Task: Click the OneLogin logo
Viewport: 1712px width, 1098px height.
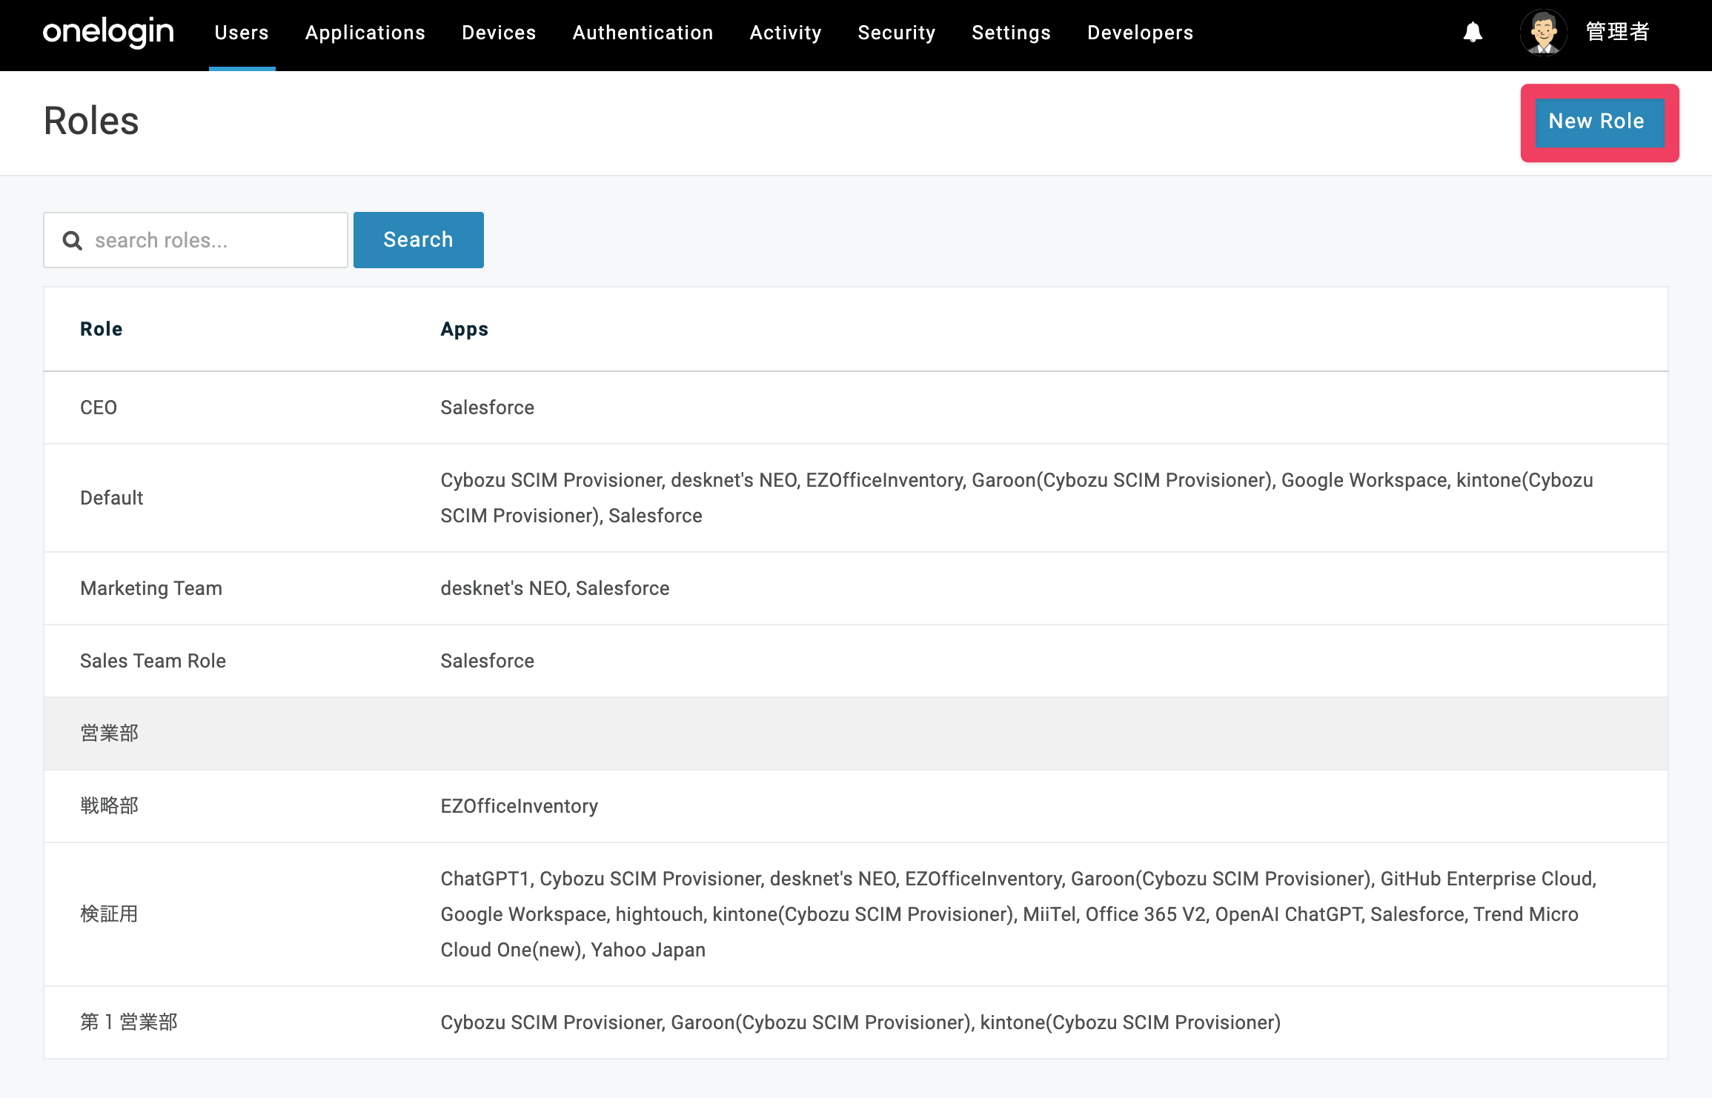Action: (x=108, y=33)
